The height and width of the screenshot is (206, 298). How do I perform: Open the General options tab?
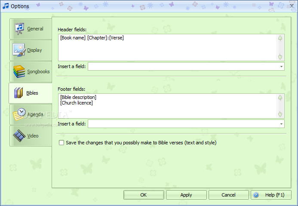pos(31,29)
